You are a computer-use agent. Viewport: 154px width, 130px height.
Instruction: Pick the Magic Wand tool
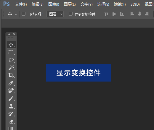(x=11, y=68)
